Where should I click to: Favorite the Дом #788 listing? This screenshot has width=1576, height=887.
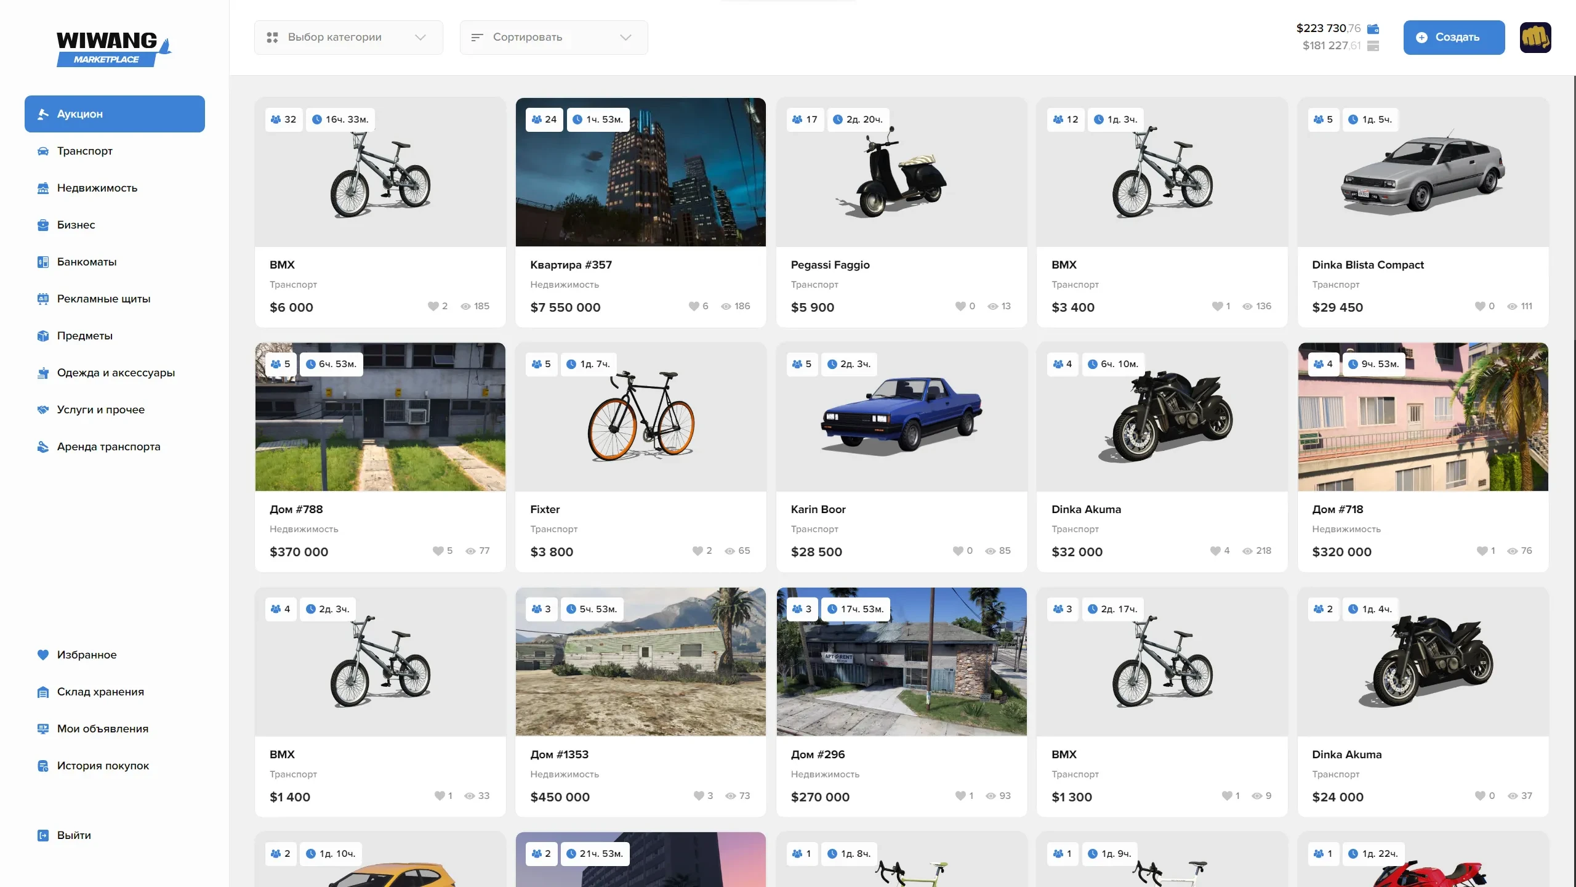pos(438,551)
